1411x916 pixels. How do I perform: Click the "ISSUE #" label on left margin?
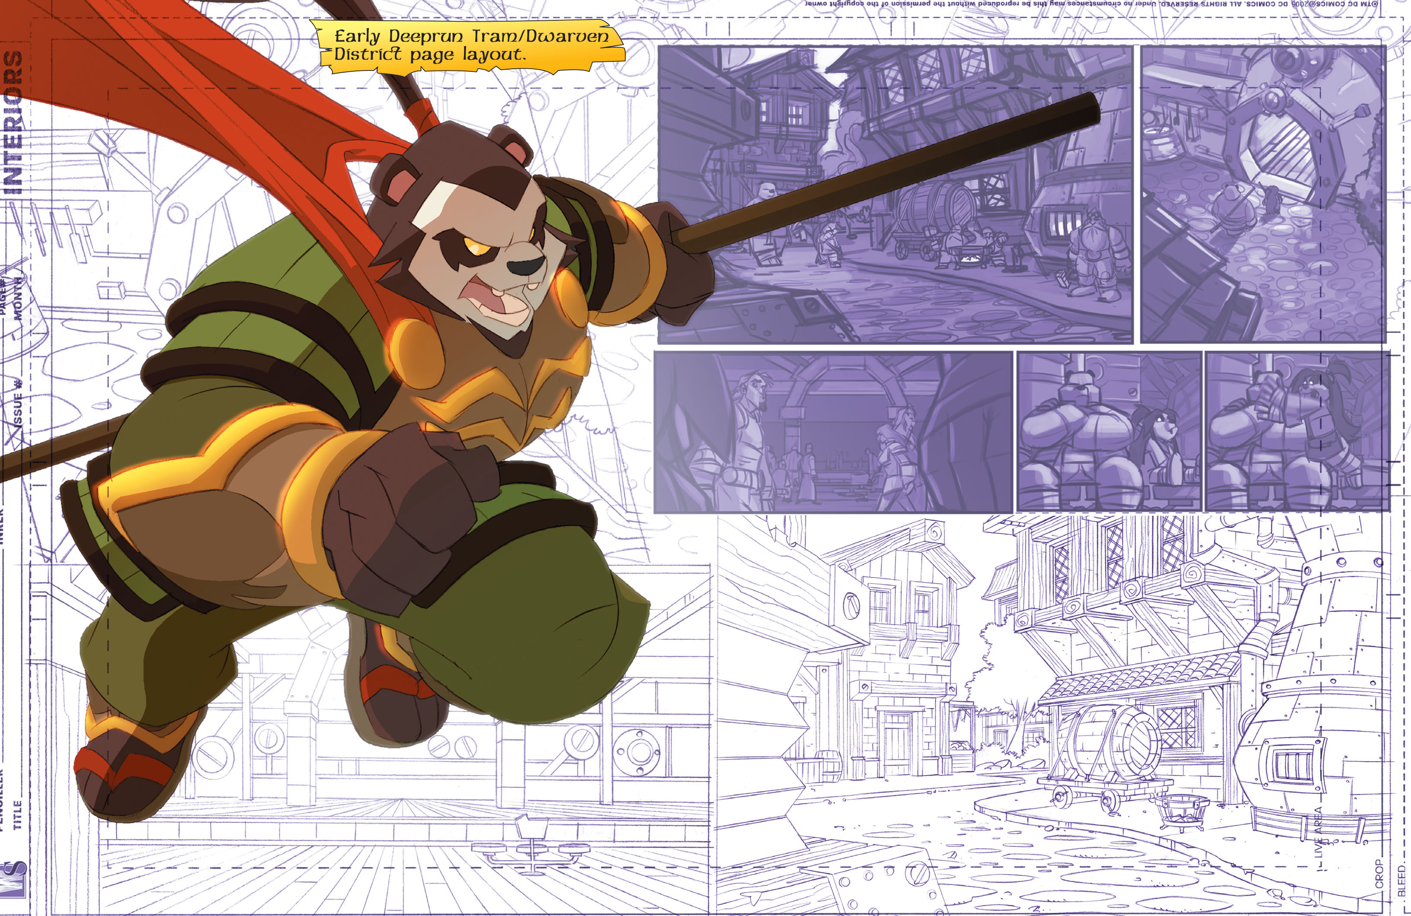pos(18,402)
